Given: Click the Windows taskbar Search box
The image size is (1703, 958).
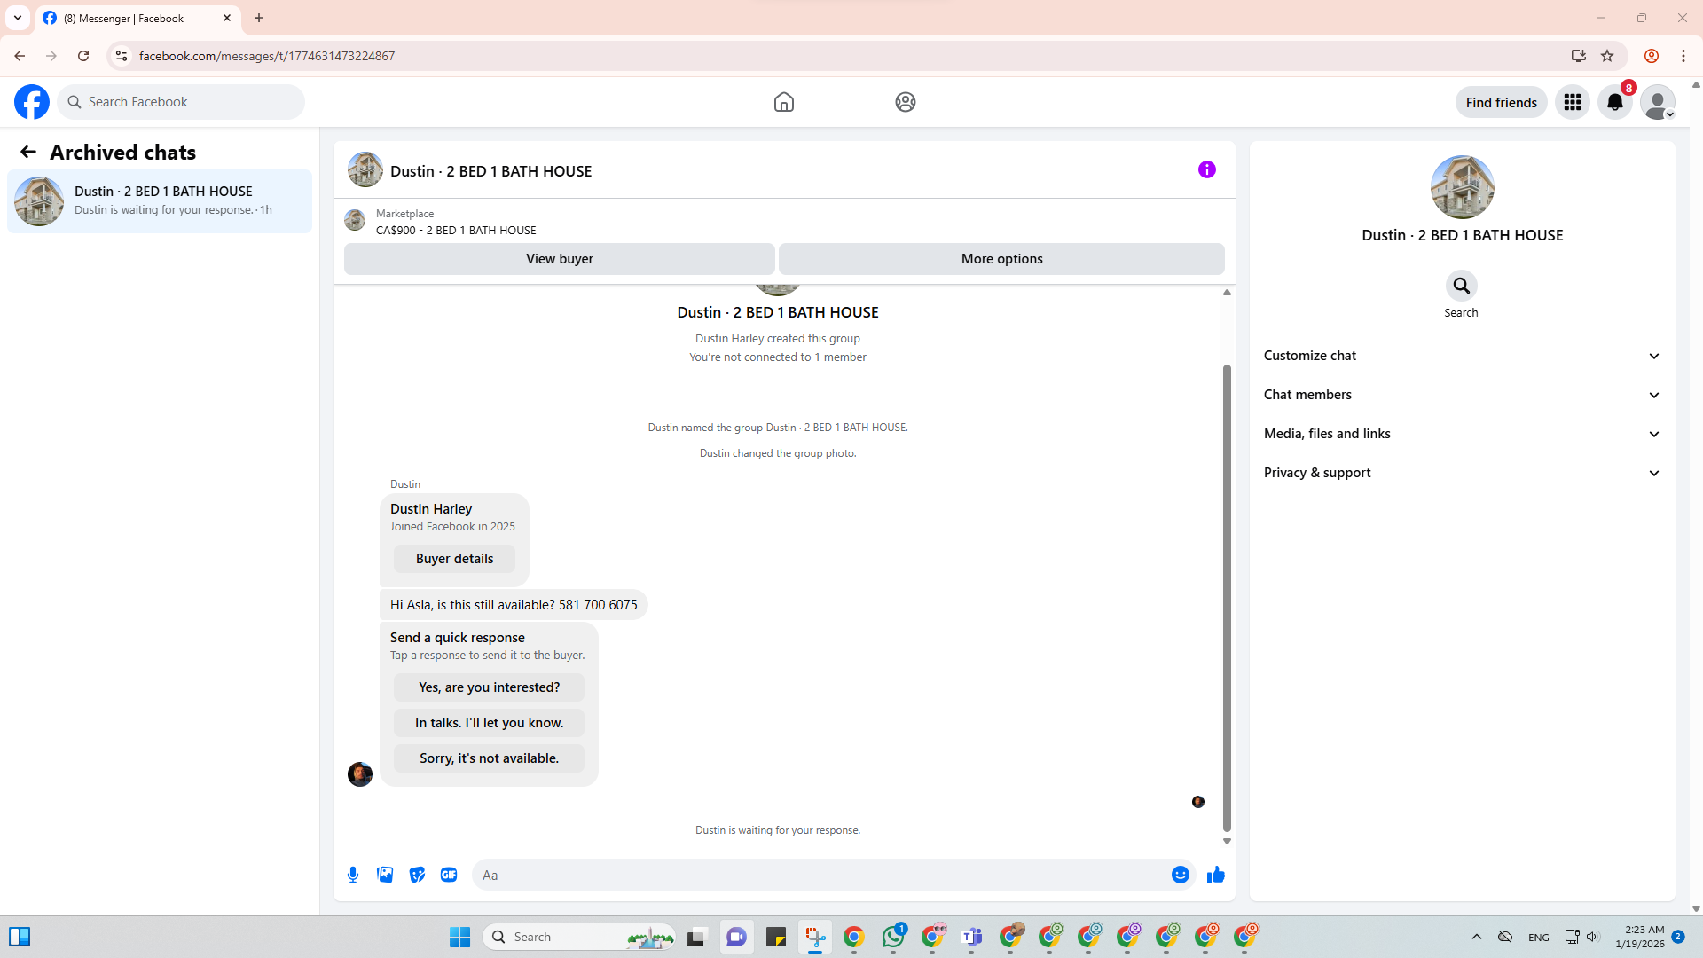Looking at the screenshot, I should [579, 937].
